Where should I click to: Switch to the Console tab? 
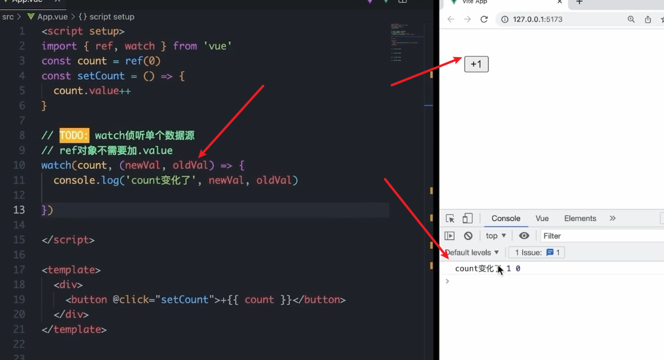pos(506,219)
